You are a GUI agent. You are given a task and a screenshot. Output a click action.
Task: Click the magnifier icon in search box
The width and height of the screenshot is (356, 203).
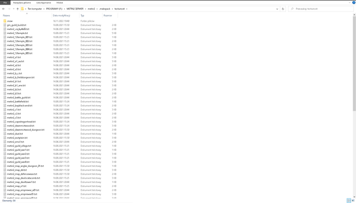292,9
